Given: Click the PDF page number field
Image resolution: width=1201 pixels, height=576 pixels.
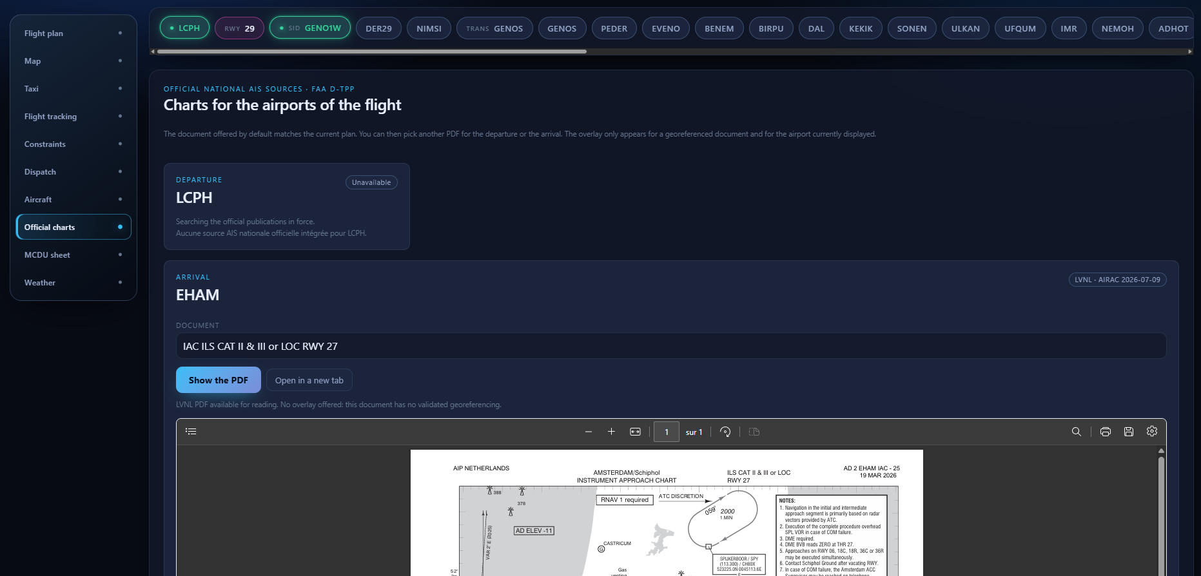Looking at the screenshot, I should coord(667,432).
